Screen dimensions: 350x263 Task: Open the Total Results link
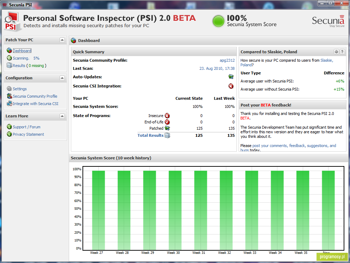click(x=151, y=135)
